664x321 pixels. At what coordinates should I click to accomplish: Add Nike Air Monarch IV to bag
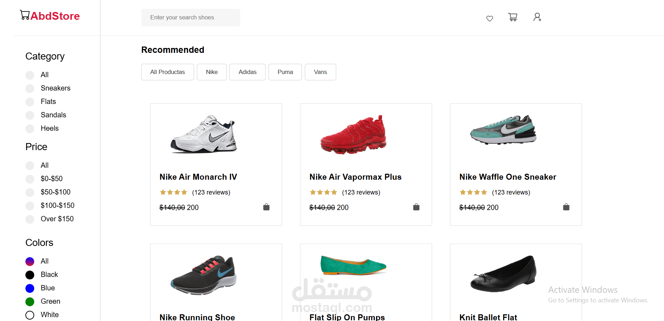coord(266,207)
